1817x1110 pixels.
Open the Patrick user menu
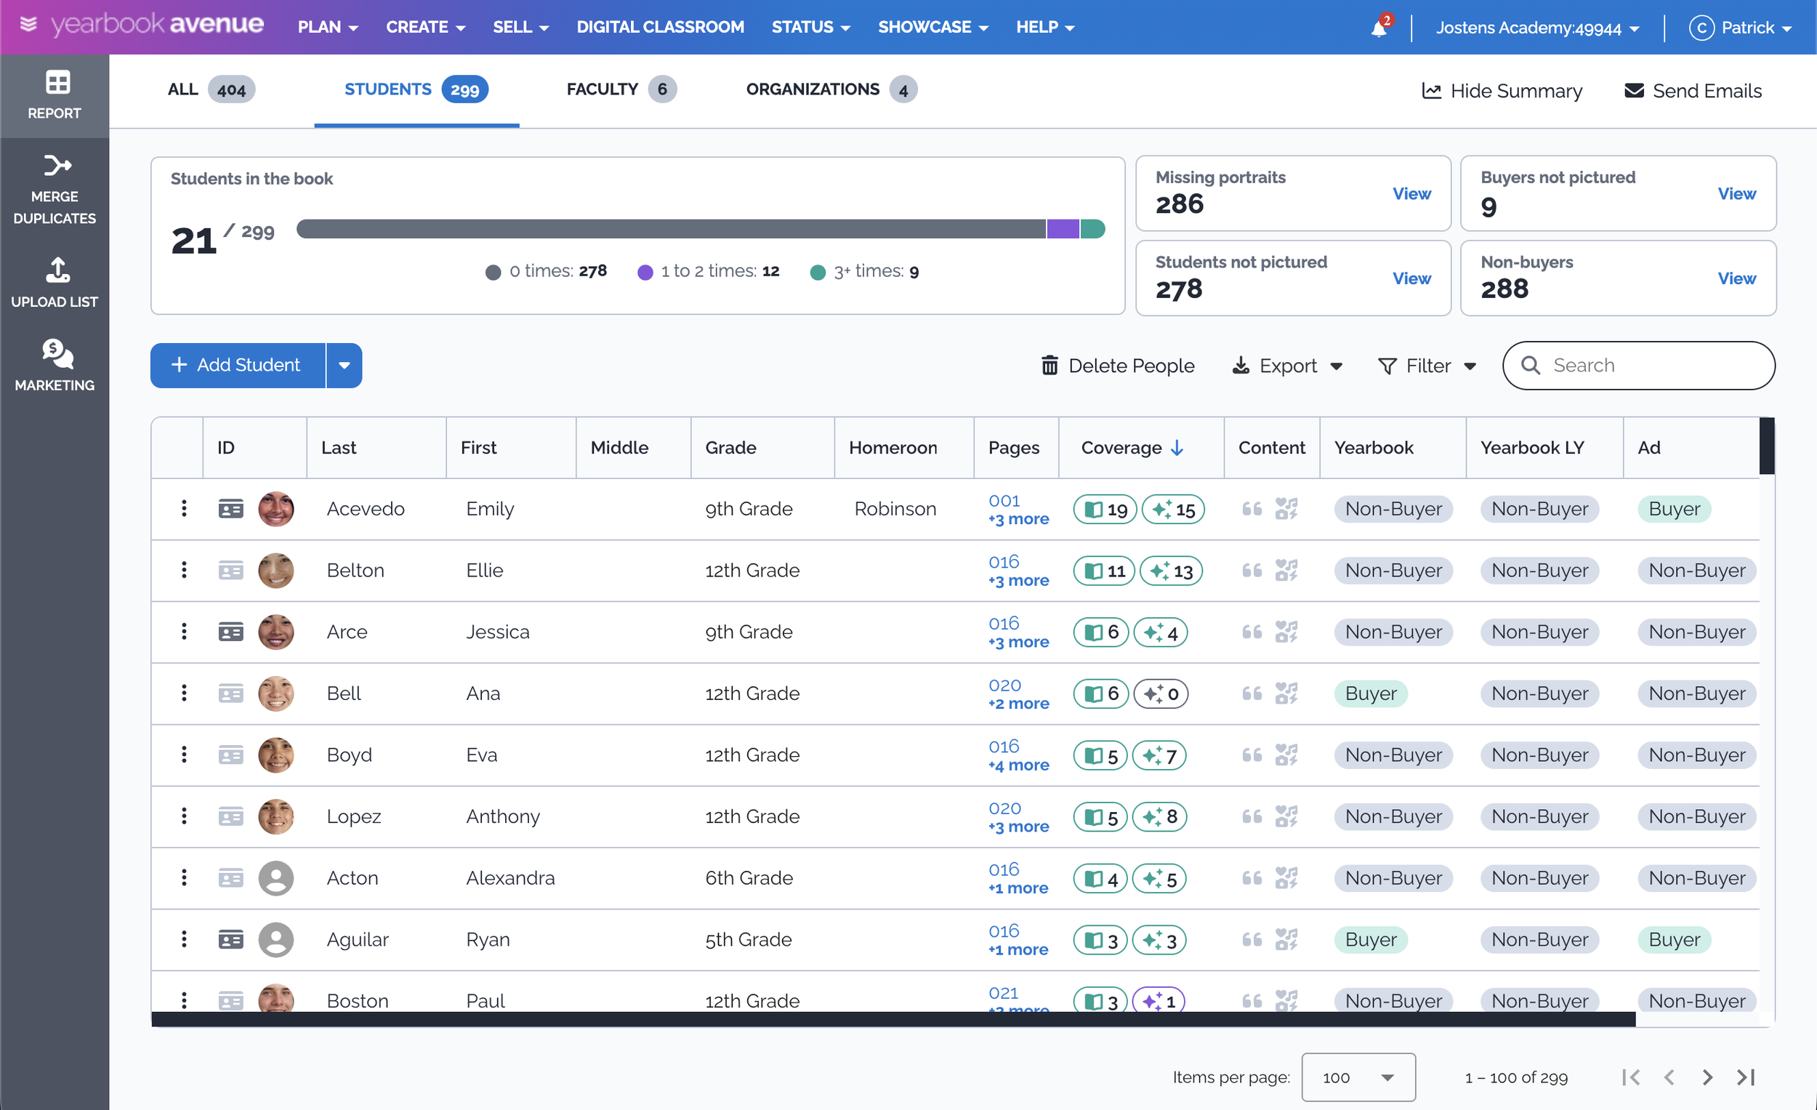(1741, 28)
